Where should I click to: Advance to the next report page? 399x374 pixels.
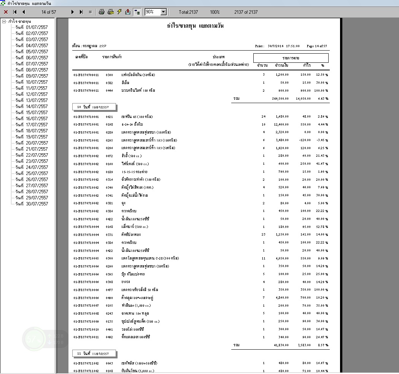[x=73, y=12]
